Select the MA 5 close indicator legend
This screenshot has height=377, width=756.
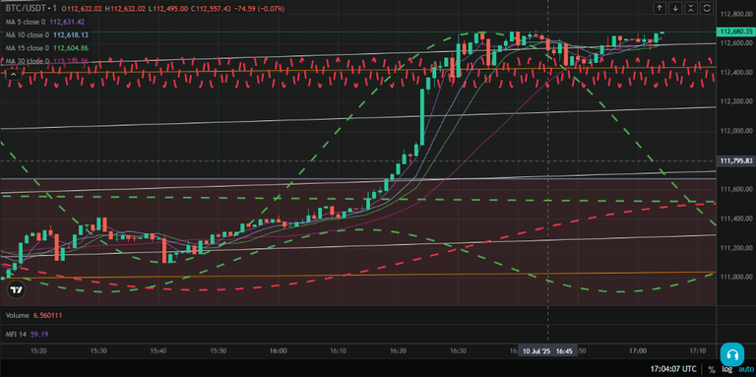[27, 22]
